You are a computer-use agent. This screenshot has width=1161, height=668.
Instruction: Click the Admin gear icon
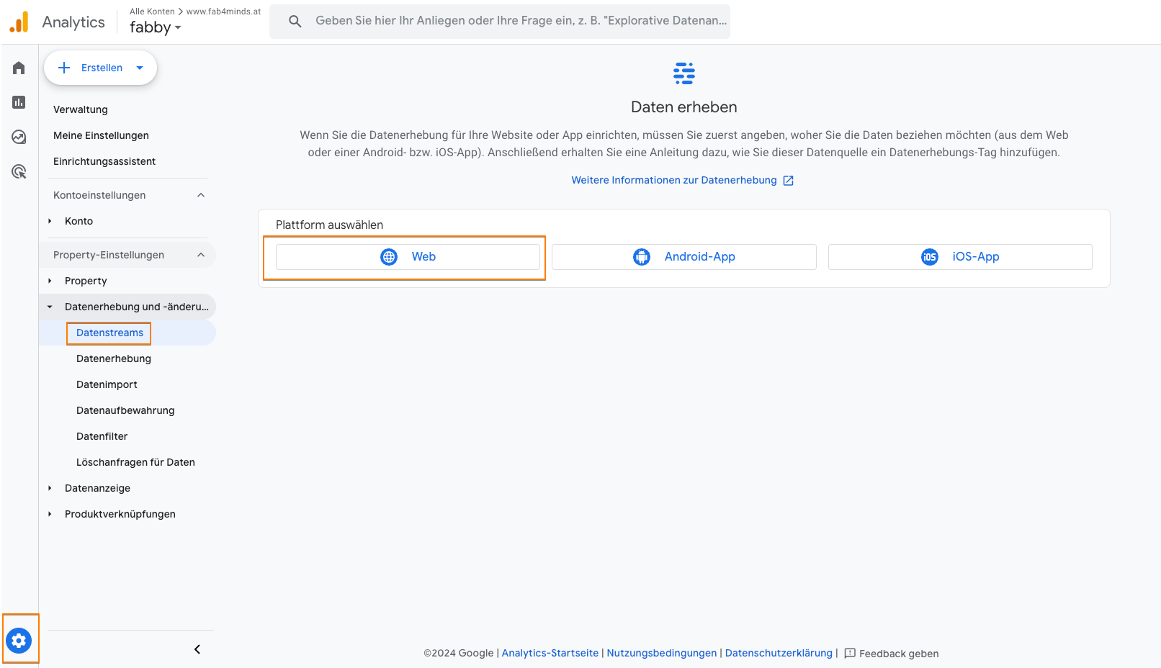tap(19, 640)
